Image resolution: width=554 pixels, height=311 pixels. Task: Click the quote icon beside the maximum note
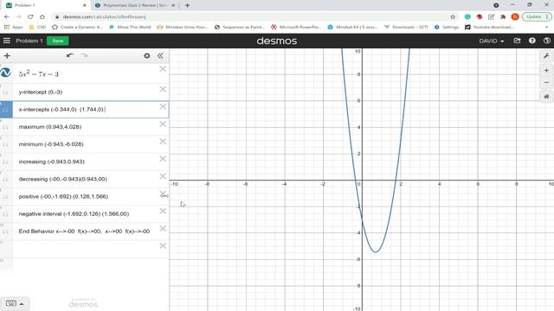(5, 128)
